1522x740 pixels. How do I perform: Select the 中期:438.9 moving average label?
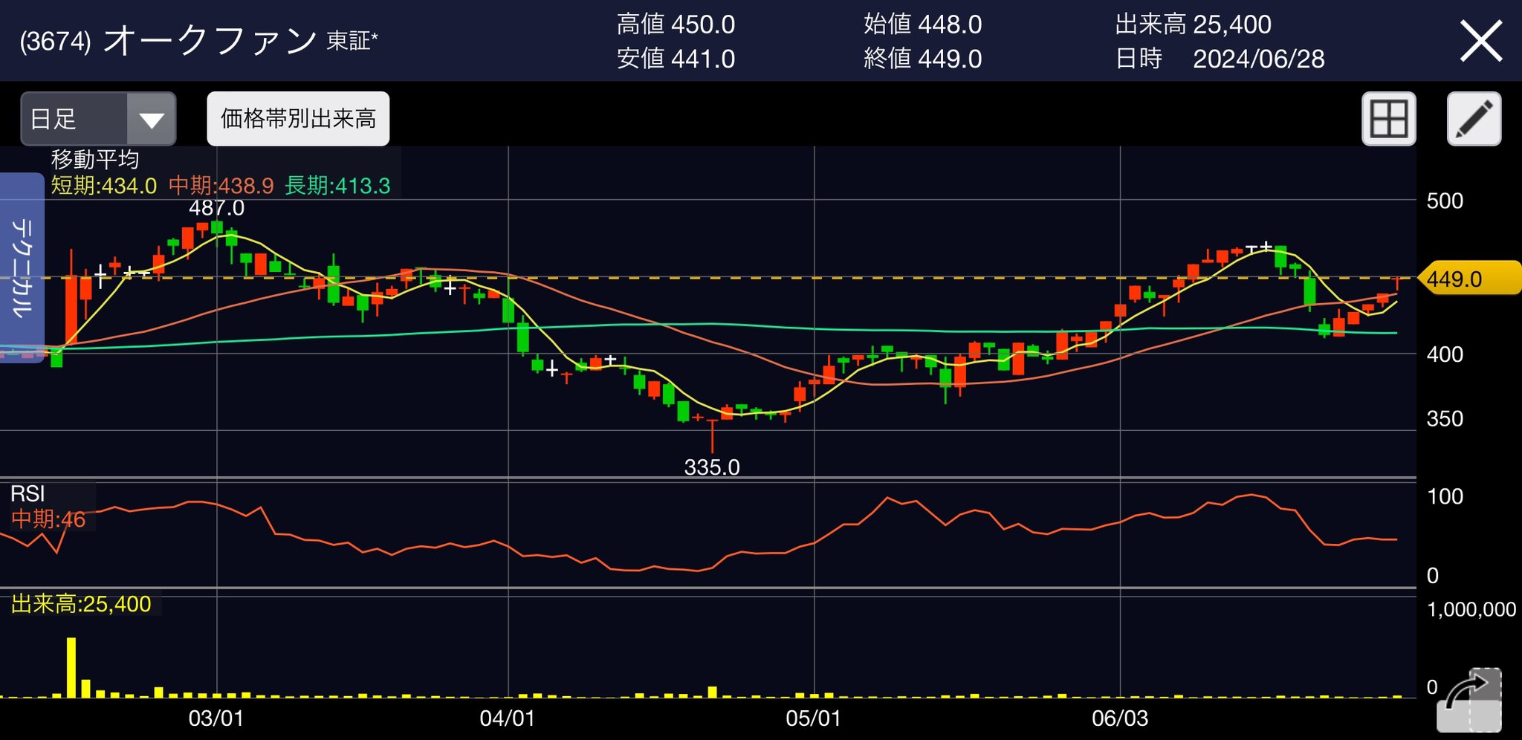click(221, 186)
